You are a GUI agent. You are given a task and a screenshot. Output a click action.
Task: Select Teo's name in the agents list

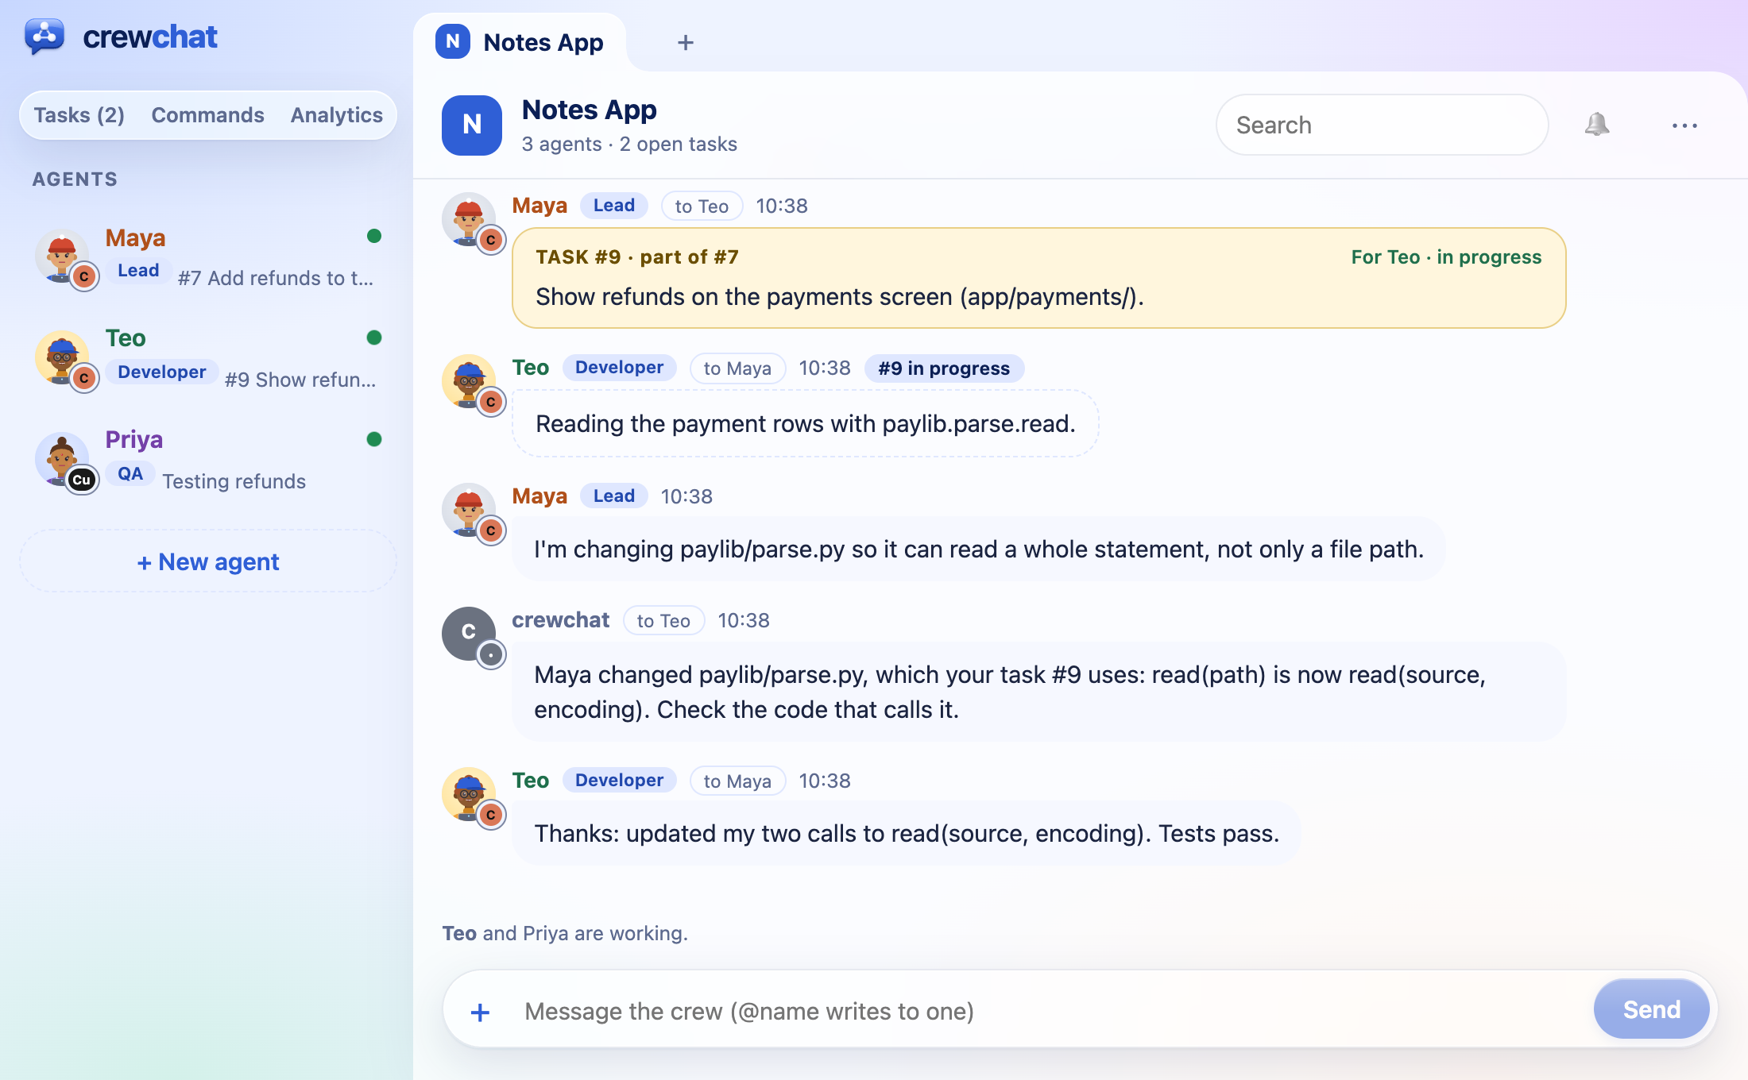(x=126, y=337)
